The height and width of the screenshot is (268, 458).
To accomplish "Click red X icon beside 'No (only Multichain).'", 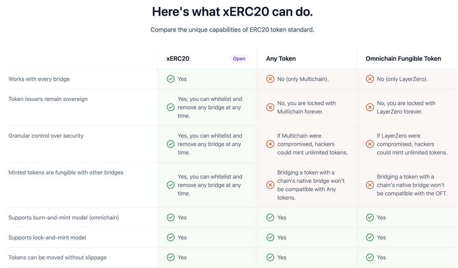I will pyautogui.click(x=270, y=79).
